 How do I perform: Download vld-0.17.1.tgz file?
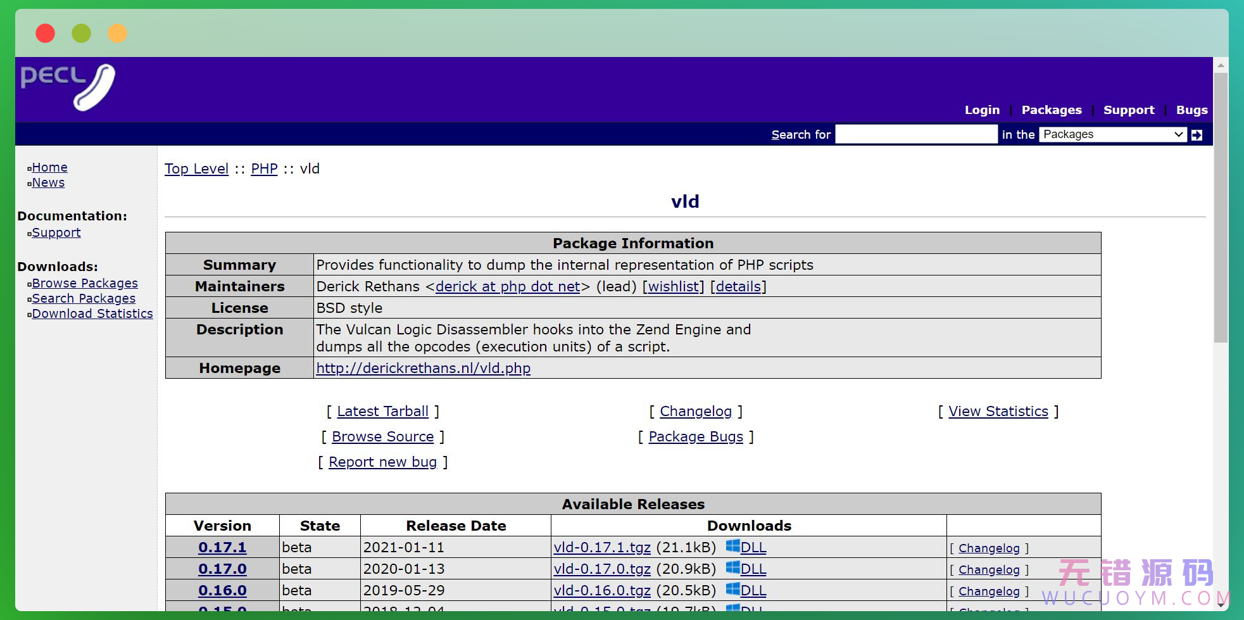(601, 548)
